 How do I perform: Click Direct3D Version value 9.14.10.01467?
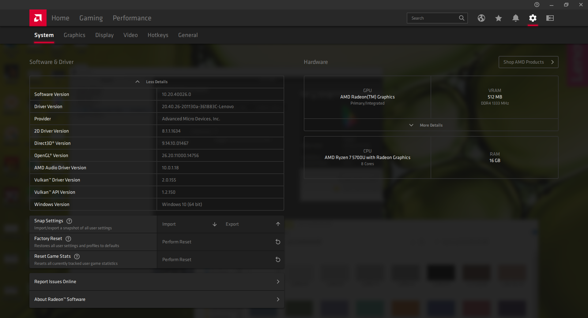point(175,143)
